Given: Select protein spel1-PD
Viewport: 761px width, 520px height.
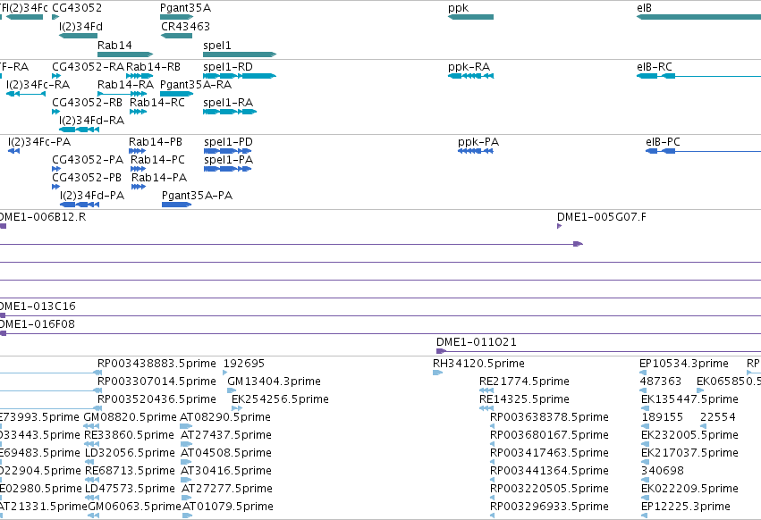Looking at the screenshot, I should [228, 151].
